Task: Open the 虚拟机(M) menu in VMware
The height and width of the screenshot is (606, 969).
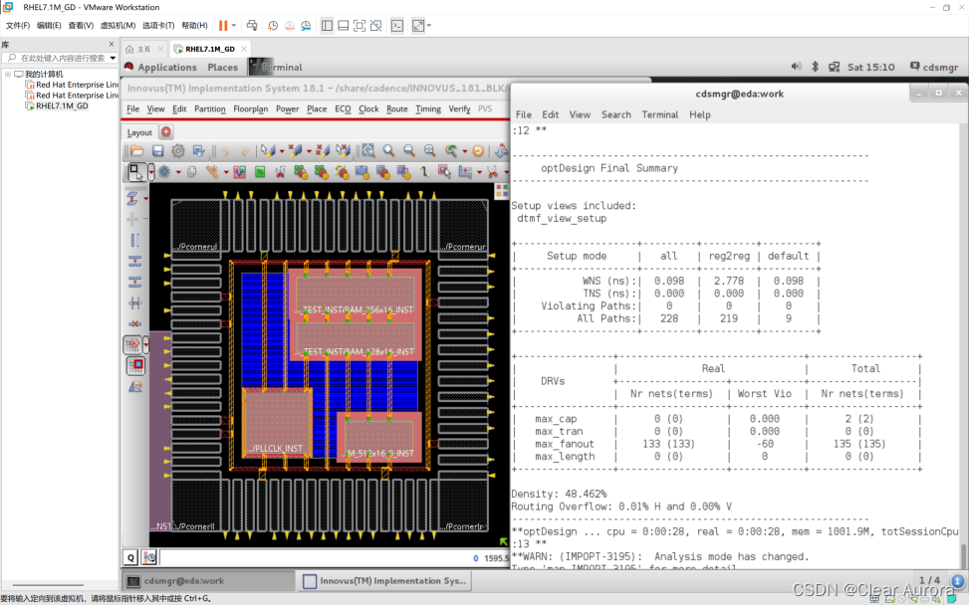Action: click(x=118, y=25)
